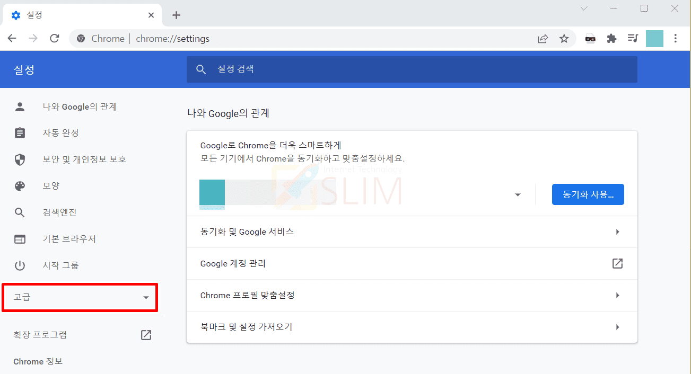Close the 설정 tab
This screenshot has height=374, width=691.
pos(151,15)
